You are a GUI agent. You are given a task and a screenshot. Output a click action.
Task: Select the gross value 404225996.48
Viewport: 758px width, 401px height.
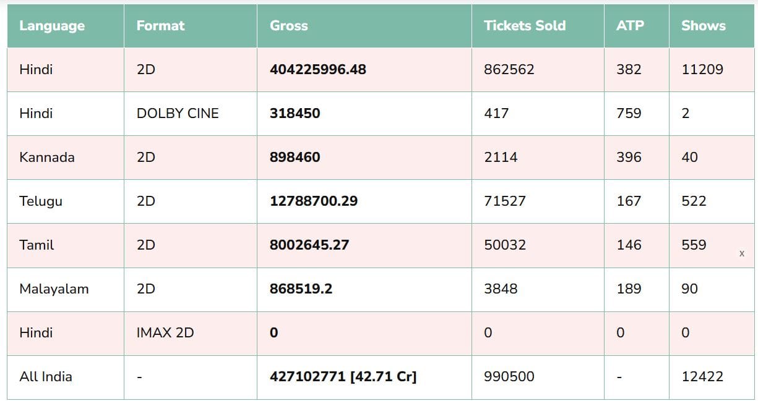318,70
